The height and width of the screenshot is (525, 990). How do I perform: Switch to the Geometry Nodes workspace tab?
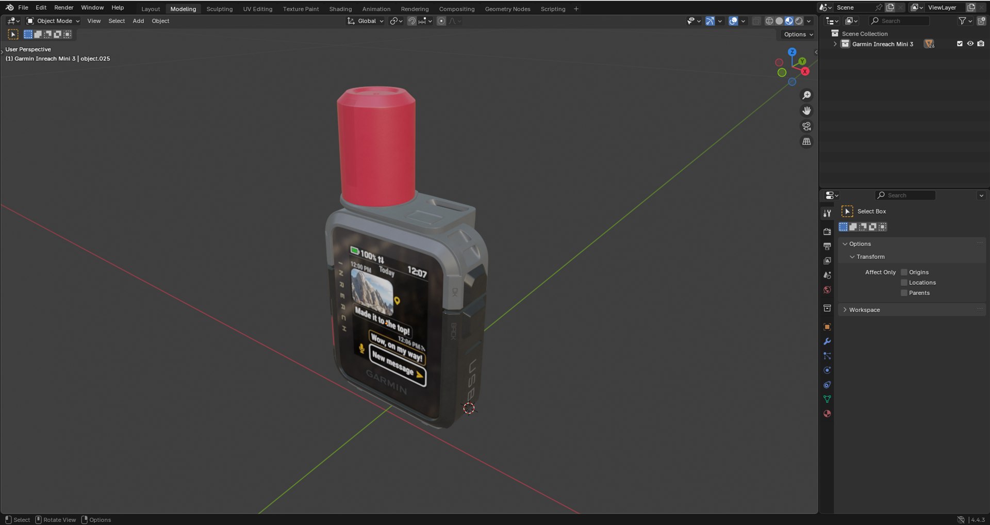(507, 9)
